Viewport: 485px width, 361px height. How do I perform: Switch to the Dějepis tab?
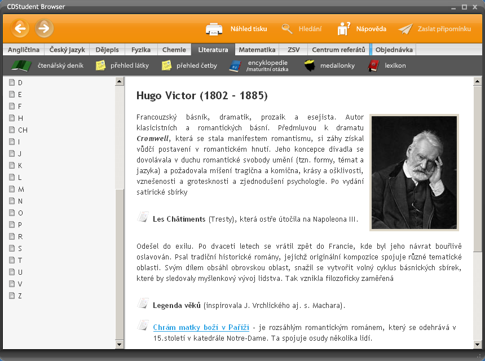coord(107,50)
